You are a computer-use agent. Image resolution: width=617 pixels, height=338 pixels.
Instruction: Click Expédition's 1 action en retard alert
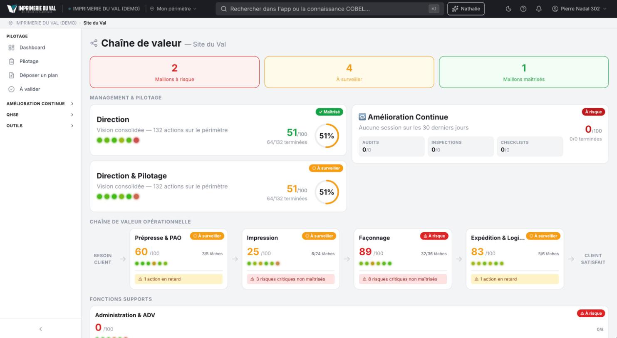515,279
